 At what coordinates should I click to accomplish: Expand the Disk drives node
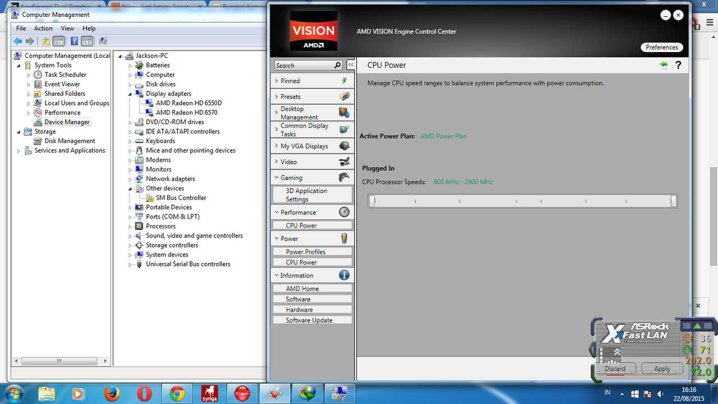[x=130, y=85]
